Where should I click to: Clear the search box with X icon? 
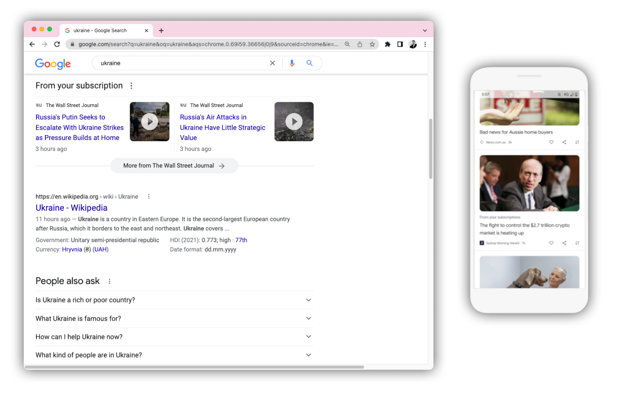coord(273,63)
